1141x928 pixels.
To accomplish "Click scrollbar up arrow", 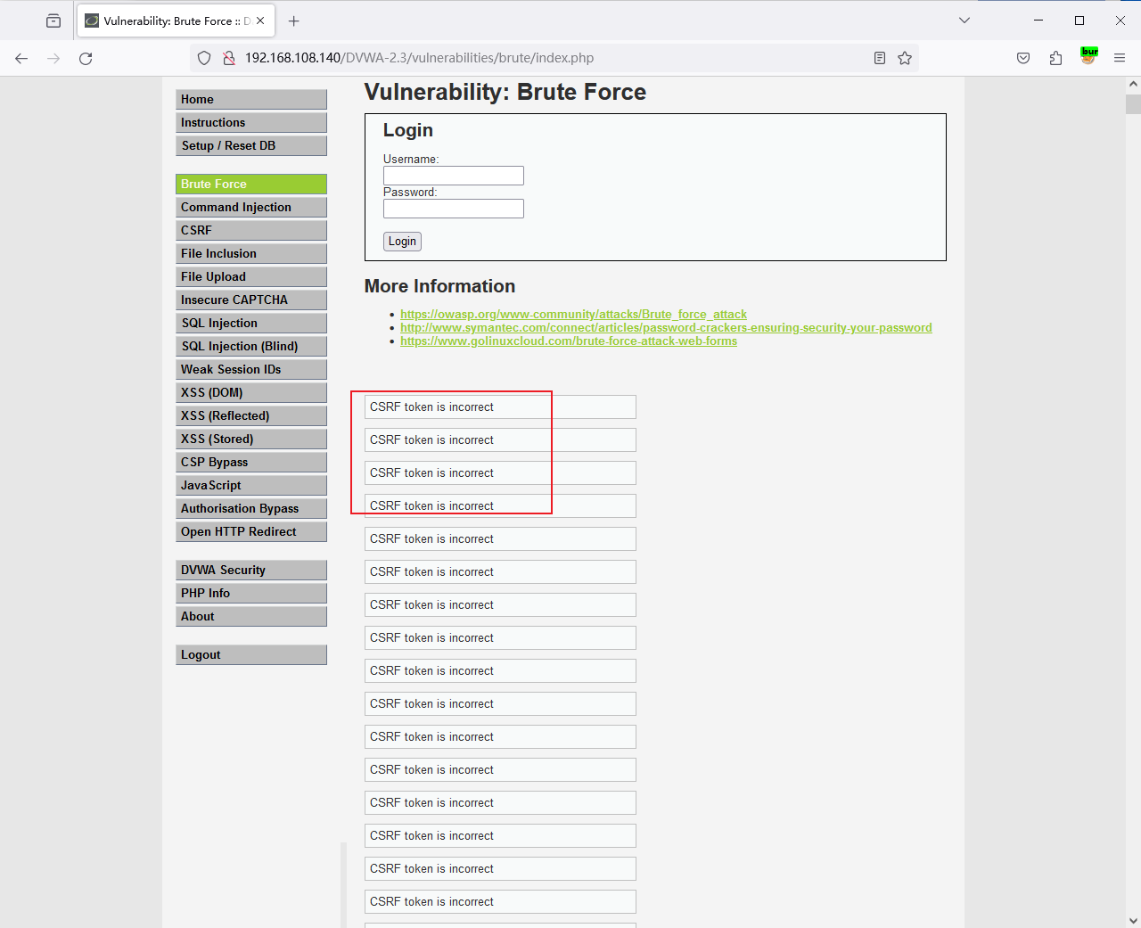I will pos(1133,84).
